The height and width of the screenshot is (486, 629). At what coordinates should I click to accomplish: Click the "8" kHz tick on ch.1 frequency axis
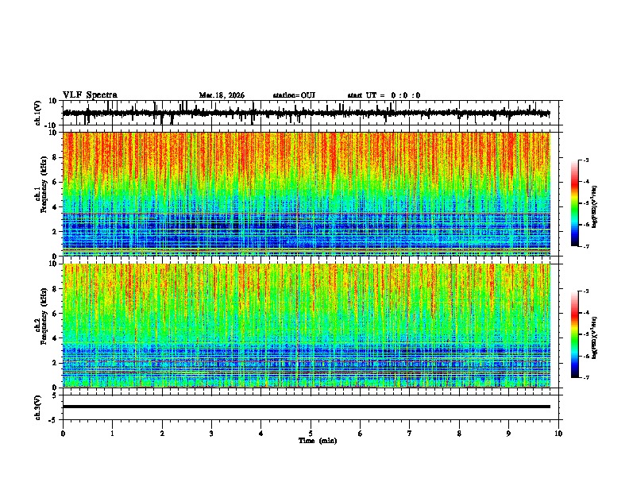click(55, 157)
